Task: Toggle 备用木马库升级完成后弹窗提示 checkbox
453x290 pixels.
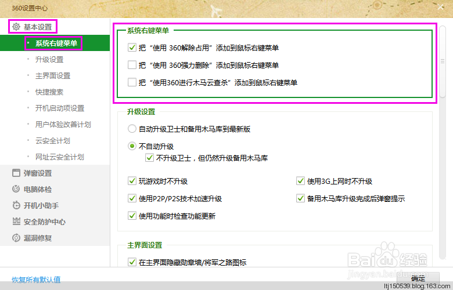Action: 300,198
